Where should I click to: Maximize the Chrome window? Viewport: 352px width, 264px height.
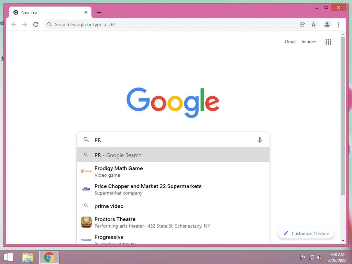[326, 8]
